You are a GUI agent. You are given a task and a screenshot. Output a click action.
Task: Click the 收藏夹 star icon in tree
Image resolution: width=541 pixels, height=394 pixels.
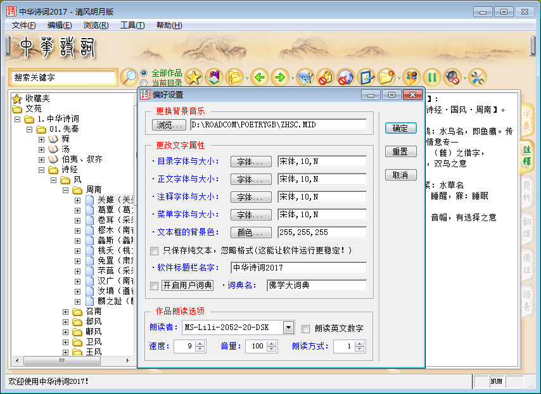click(17, 99)
